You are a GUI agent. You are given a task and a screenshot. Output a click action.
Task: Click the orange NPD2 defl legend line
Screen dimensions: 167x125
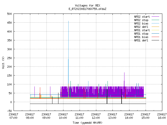pos(156,27)
